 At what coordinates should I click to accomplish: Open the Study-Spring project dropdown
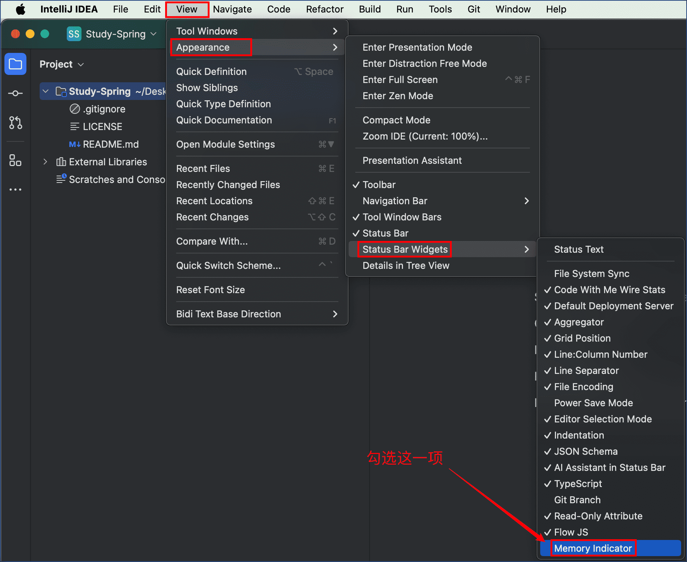[112, 34]
